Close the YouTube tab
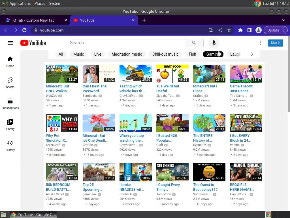 coord(133,20)
